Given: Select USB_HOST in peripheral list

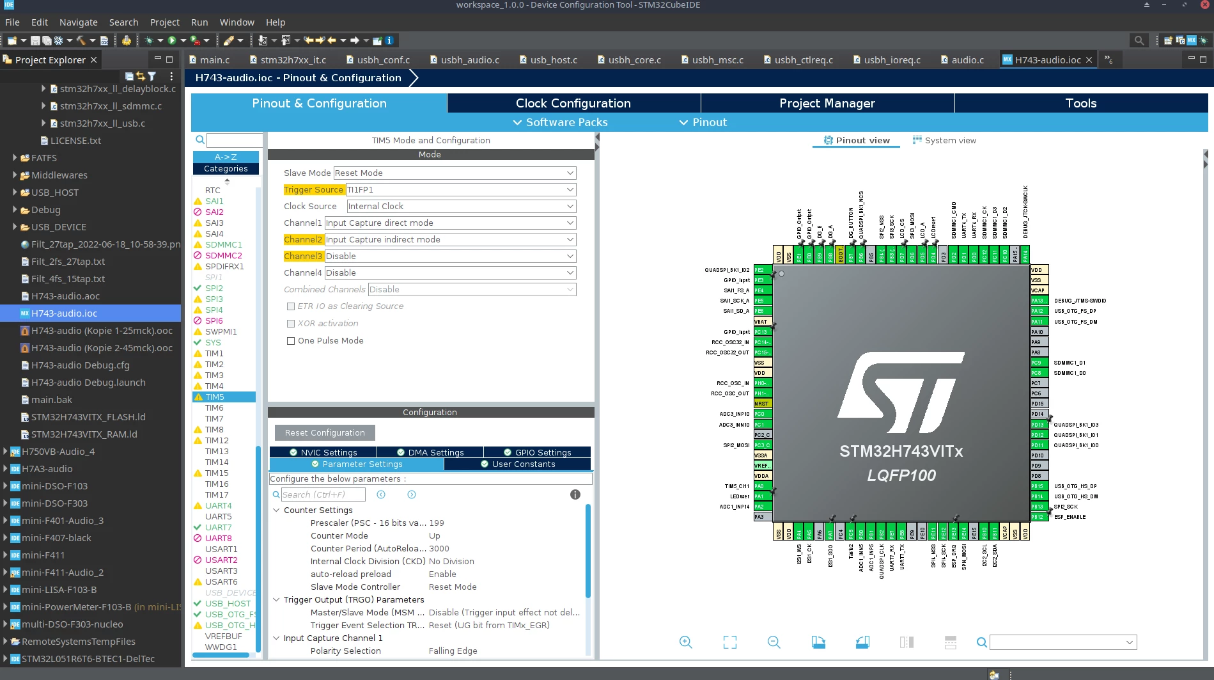Looking at the screenshot, I should (228, 604).
